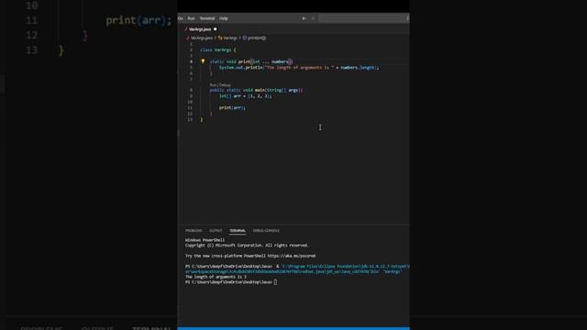Click the Run code lens above main

213,85
